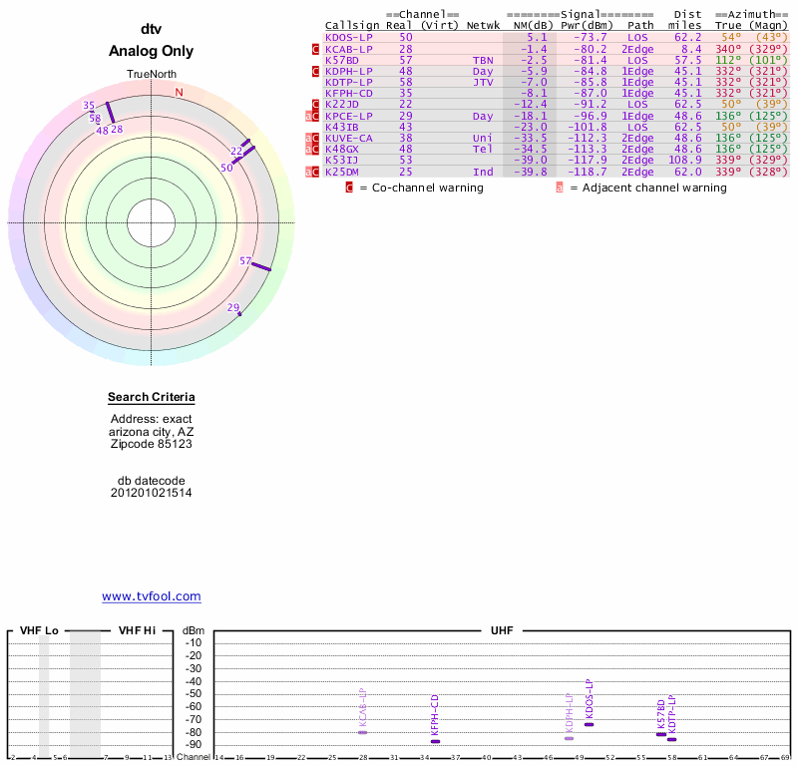This screenshot has height=766, width=798.
Task: Click the red C legend icon for co-channel warning
Action: pyautogui.click(x=349, y=188)
